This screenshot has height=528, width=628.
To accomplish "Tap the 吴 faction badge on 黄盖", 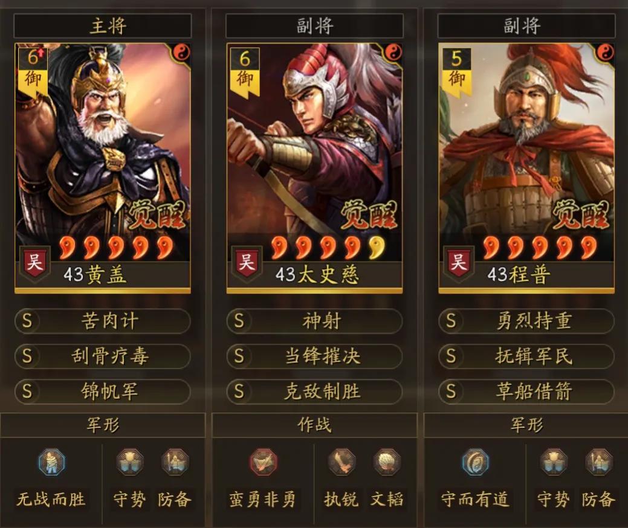I will pyautogui.click(x=34, y=263).
